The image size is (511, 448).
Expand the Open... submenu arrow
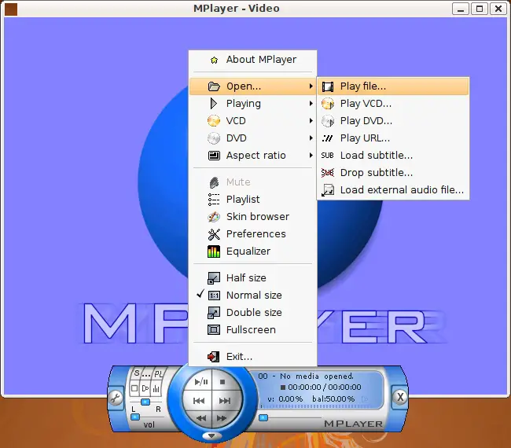point(311,86)
